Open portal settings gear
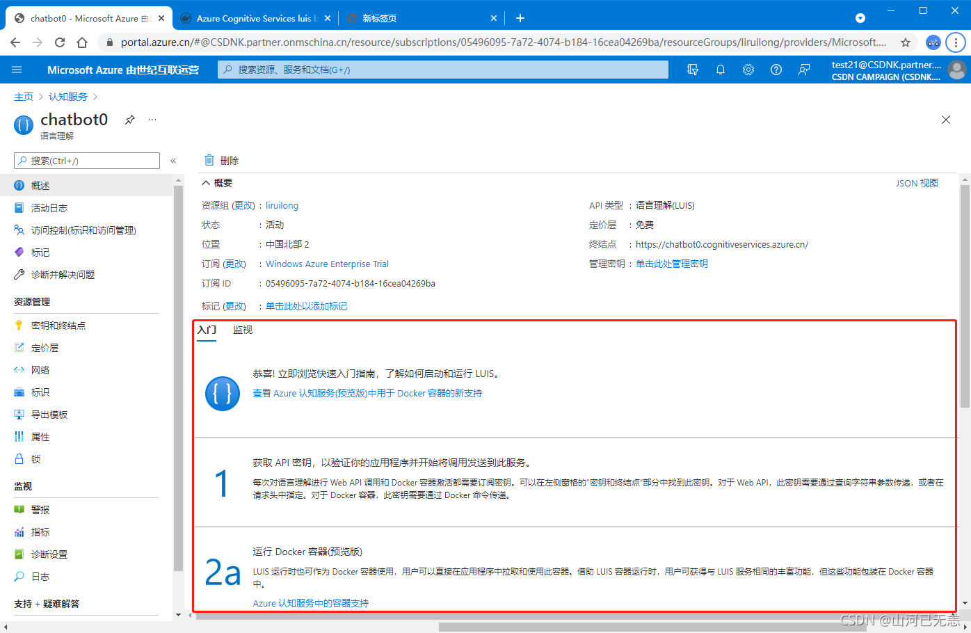Screen dimensions: 971x633 [748, 70]
